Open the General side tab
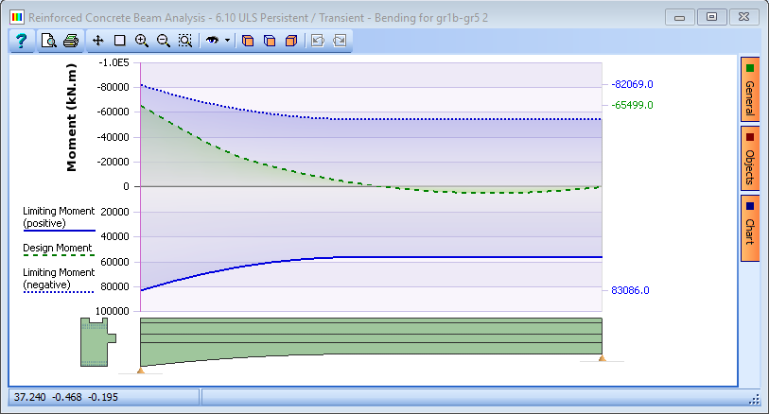Viewport: 769px width, 414px height. (749, 89)
